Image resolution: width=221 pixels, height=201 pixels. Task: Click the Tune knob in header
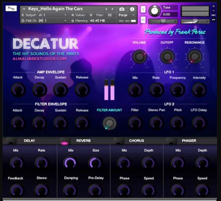click(x=154, y=11)
